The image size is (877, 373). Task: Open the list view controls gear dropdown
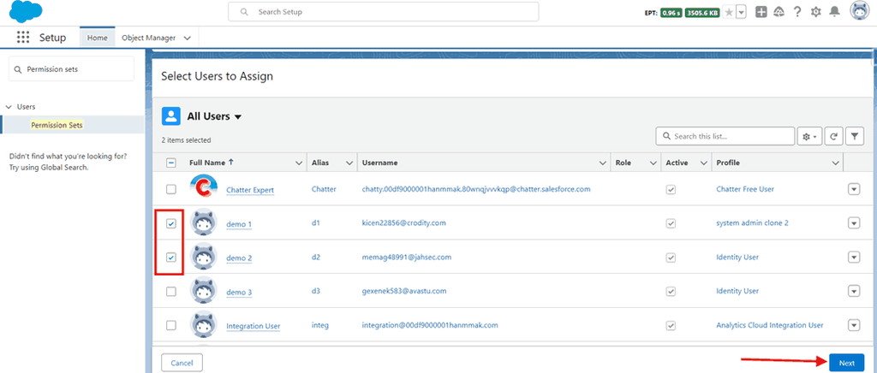click(808, 136)
